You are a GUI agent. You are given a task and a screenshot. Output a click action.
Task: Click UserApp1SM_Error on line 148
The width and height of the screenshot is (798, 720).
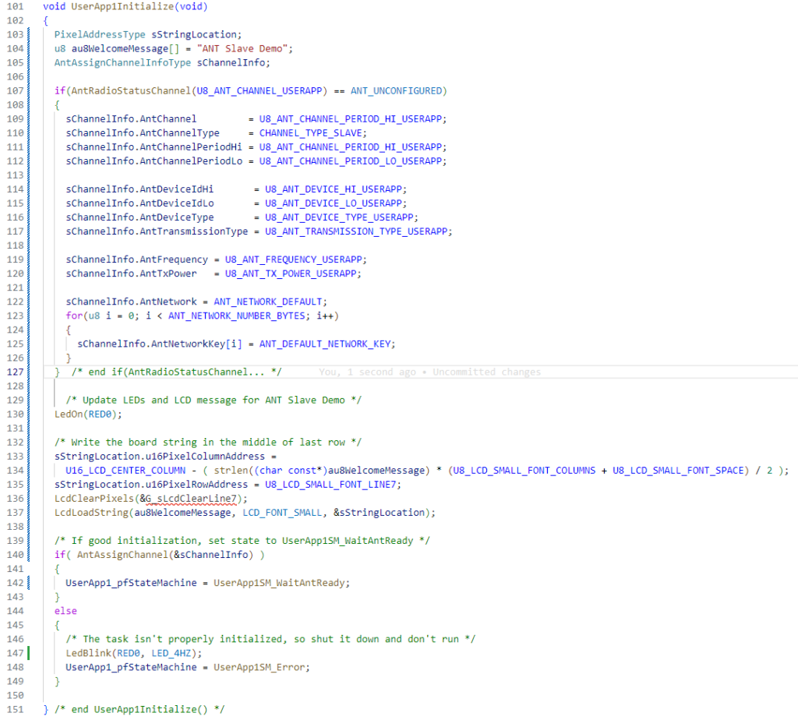click(259, 667)
